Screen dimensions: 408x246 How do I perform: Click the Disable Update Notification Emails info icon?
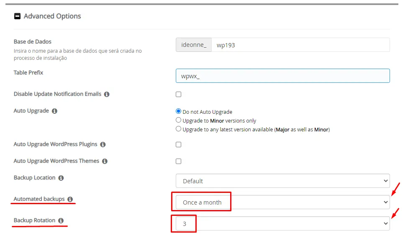click(106, 94)
